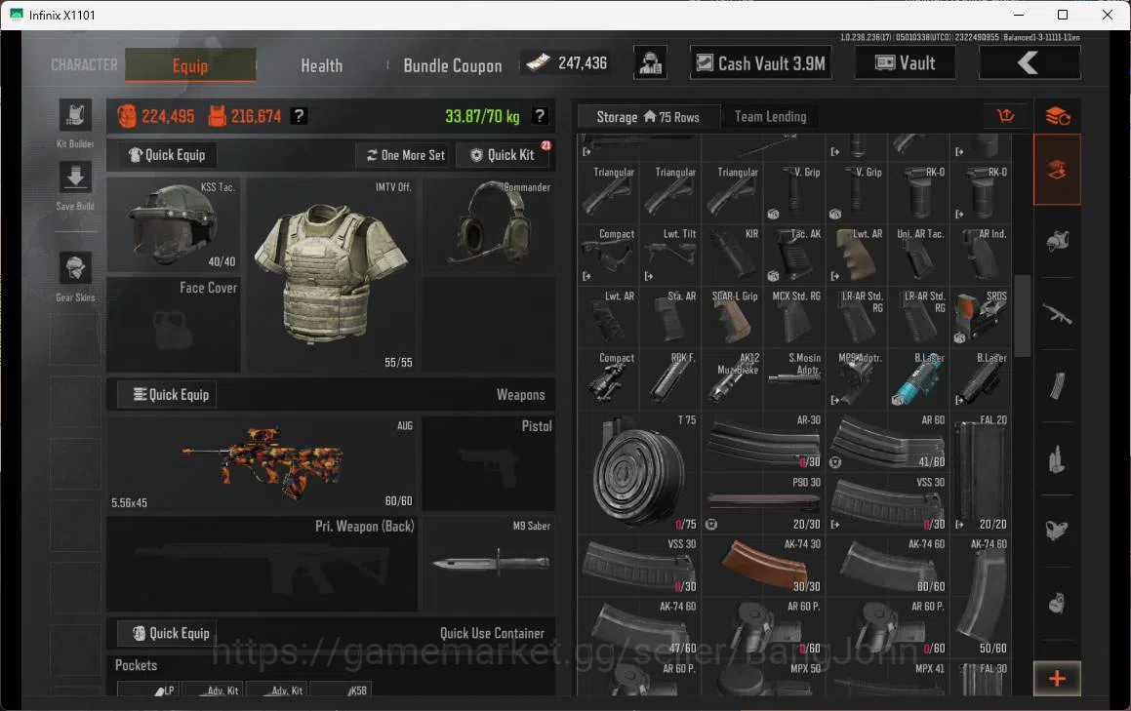1131x711 pixels.
Task: Click the storage sort icon
Action: 1005,115
